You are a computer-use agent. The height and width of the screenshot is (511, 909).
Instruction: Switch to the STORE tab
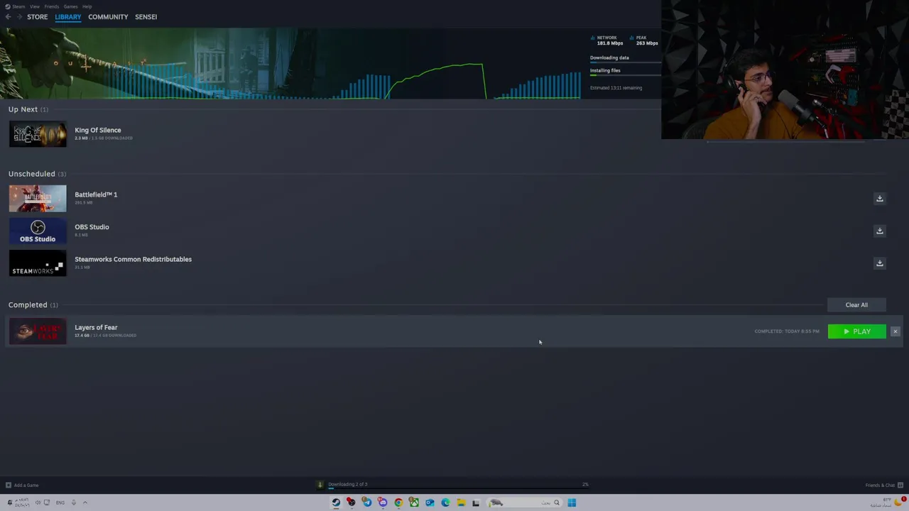[x=38, y=17]
